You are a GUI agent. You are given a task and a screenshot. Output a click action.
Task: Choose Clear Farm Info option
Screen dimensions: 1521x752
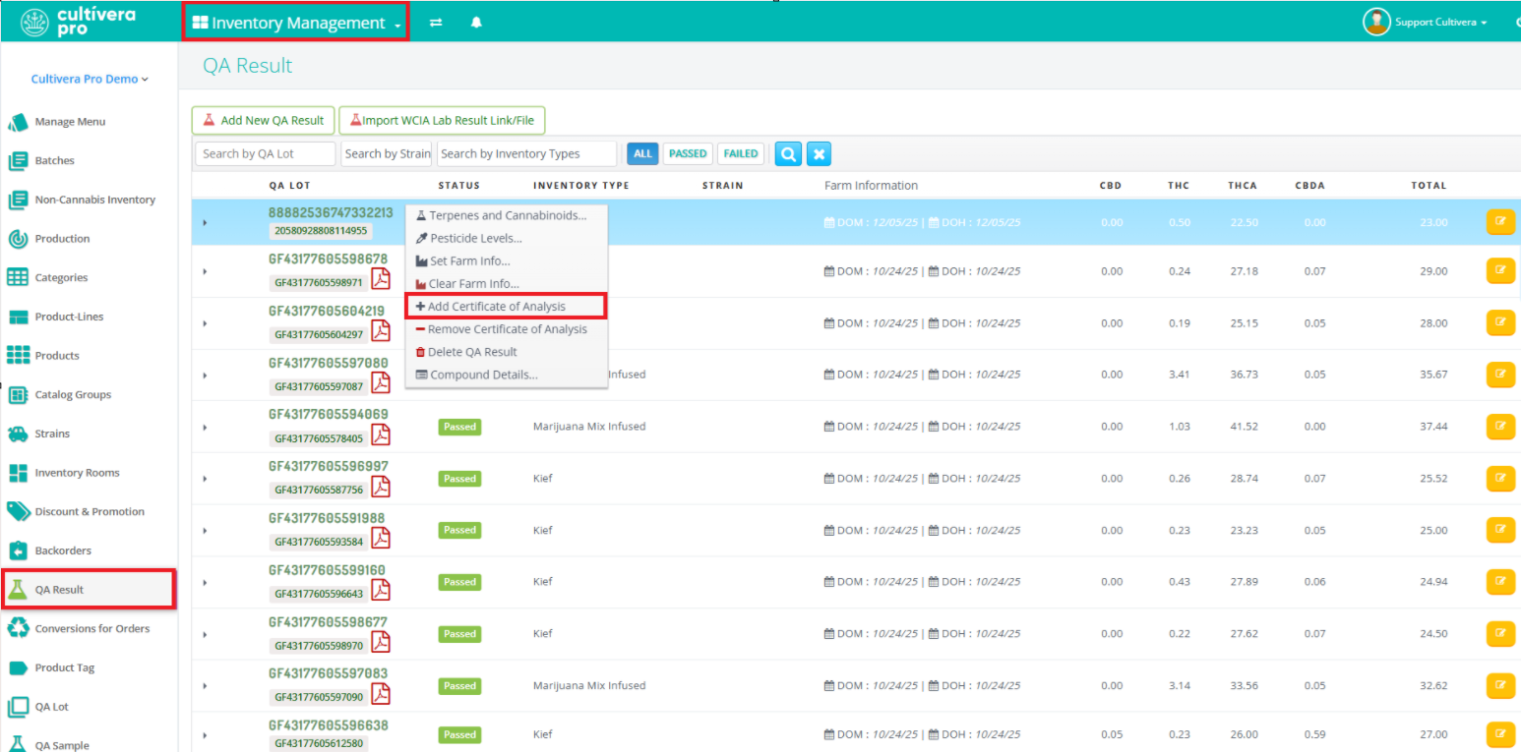tap(507, 284)
